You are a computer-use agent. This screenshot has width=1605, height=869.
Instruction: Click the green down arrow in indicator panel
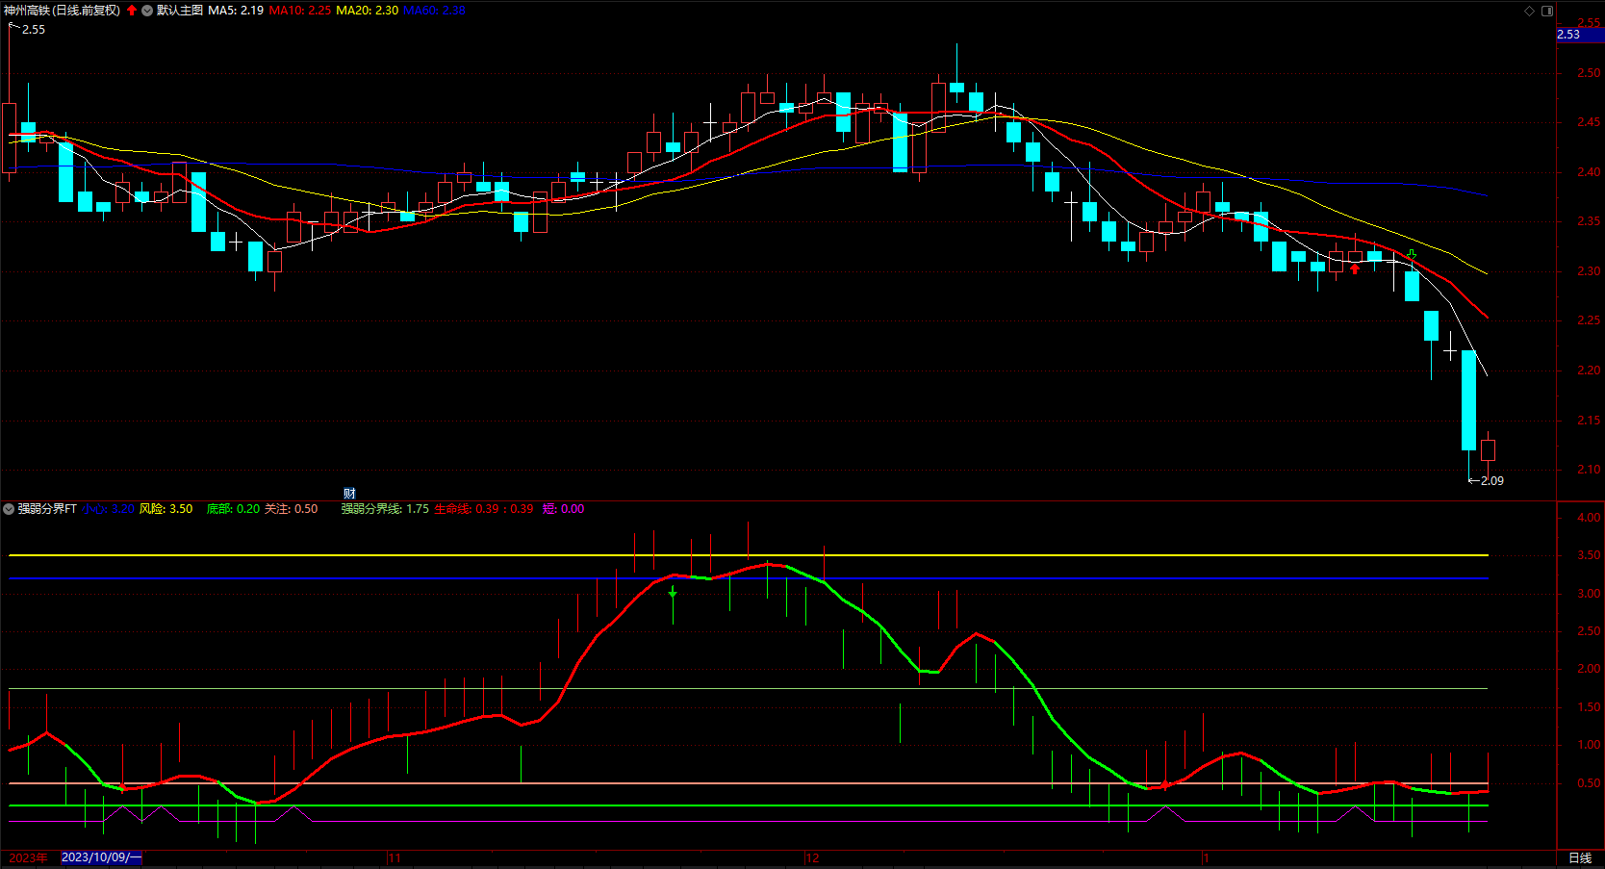click(673, 593)
